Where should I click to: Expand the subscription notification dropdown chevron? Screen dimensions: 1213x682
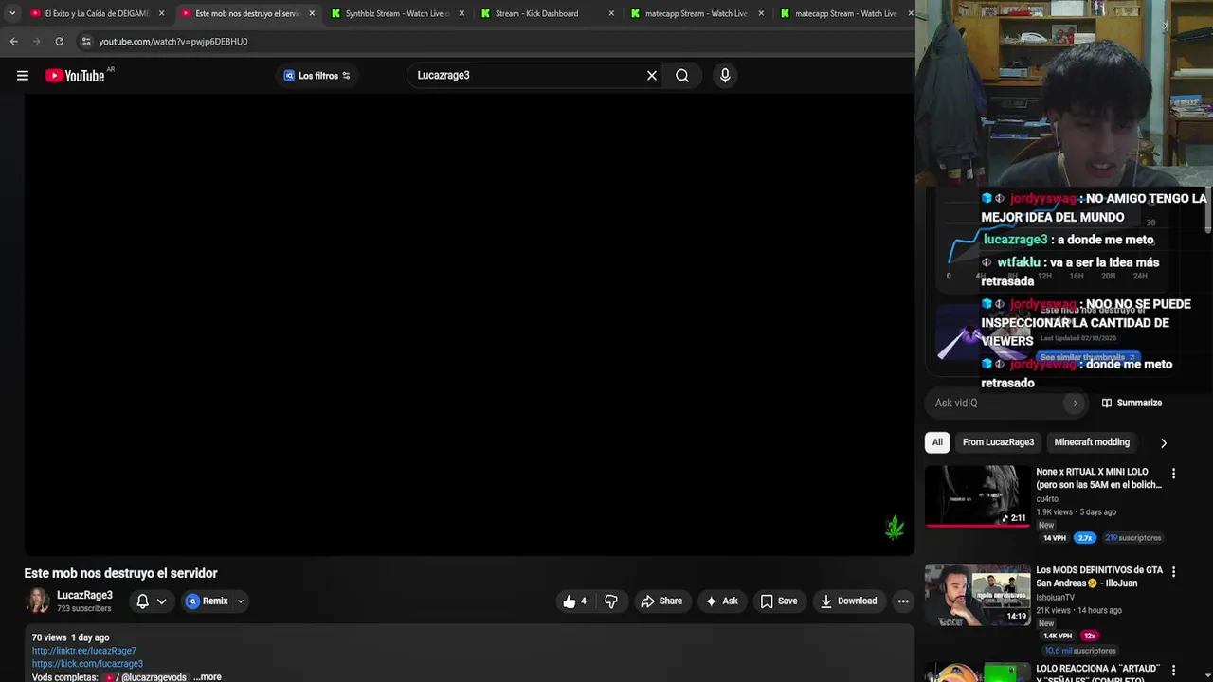[162, 601]
